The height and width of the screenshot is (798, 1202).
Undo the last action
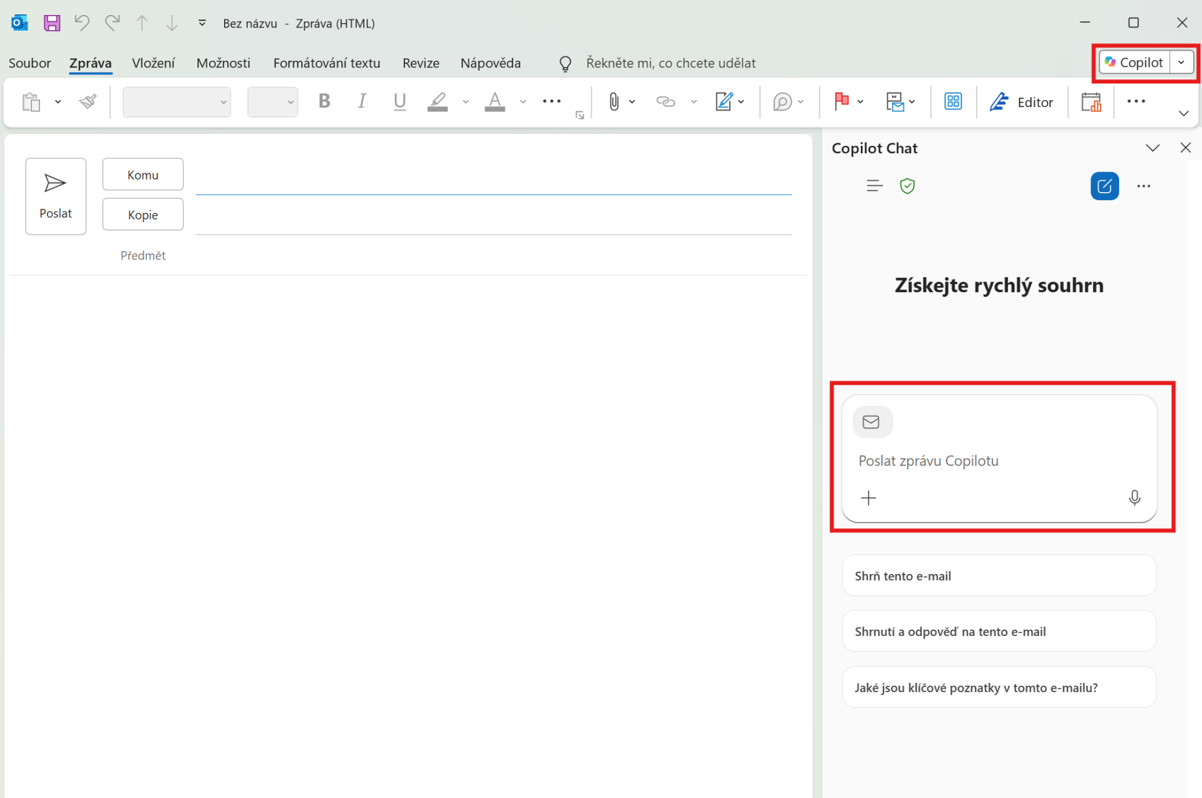[81, 23]
